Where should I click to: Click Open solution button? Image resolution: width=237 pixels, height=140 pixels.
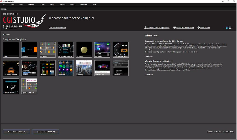click(46, 132)
